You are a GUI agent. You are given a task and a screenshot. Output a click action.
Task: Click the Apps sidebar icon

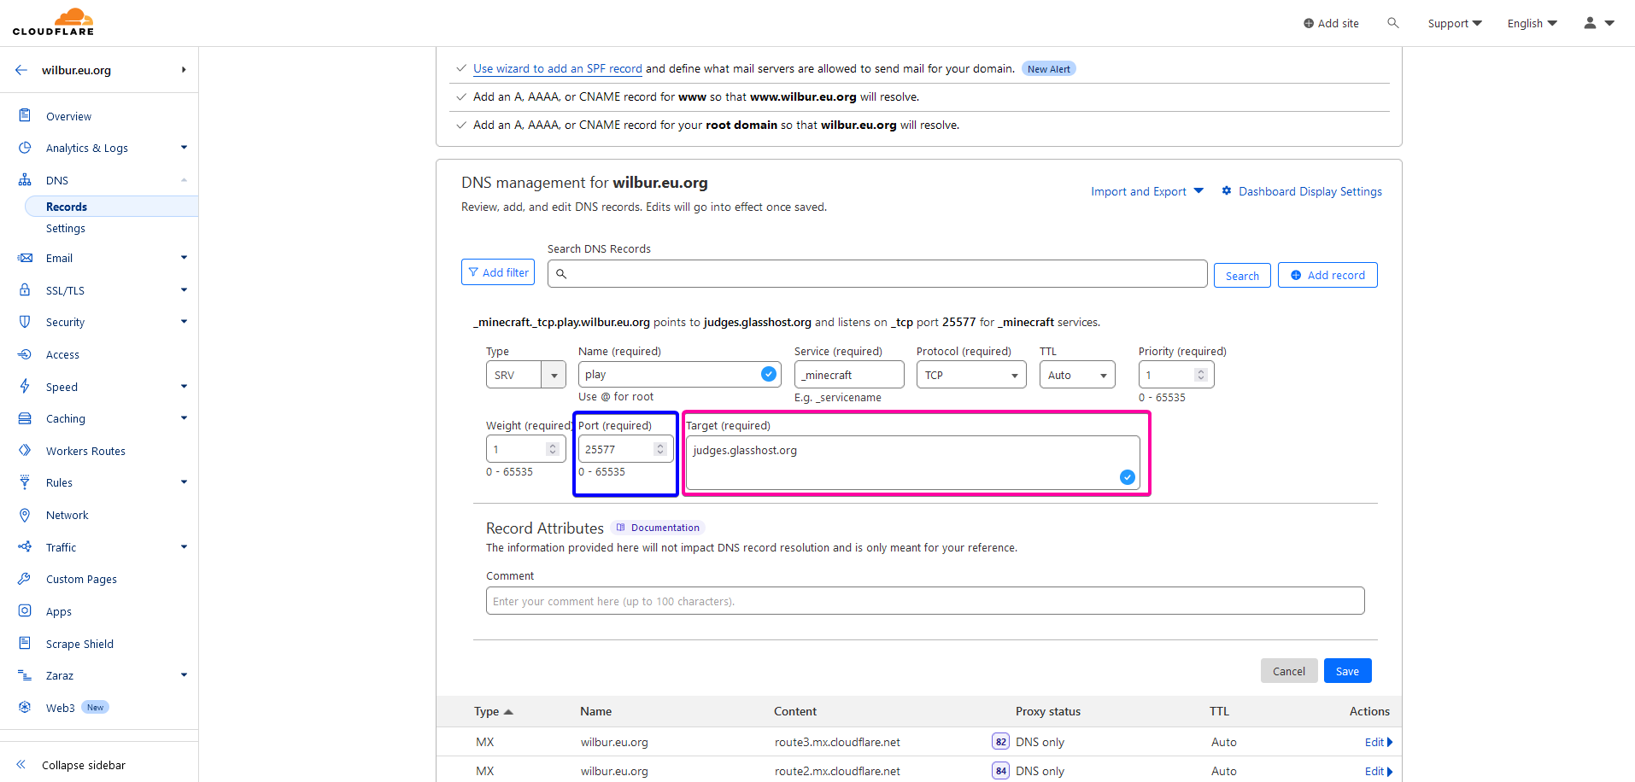[x=25, y=611]
